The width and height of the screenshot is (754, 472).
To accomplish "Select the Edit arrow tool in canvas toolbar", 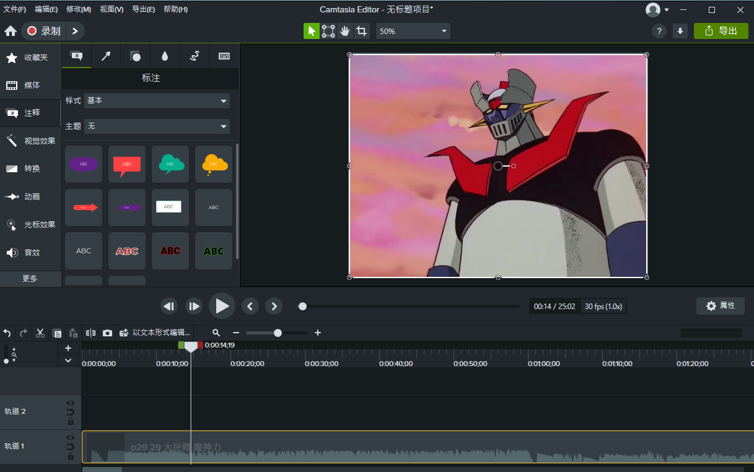I will click(312, 31).
